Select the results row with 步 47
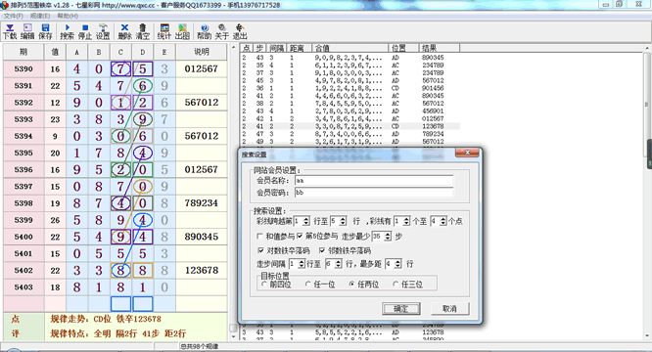This screenshot has height=352, width=652. (x=350, y=134)
